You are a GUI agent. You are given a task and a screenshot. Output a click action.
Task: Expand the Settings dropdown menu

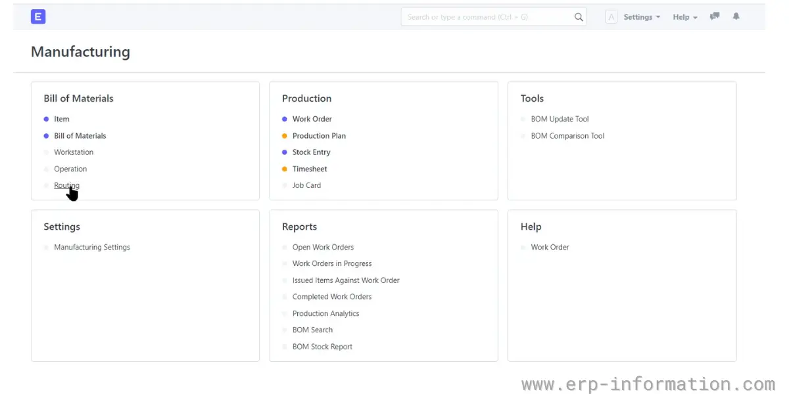[642, 17]
